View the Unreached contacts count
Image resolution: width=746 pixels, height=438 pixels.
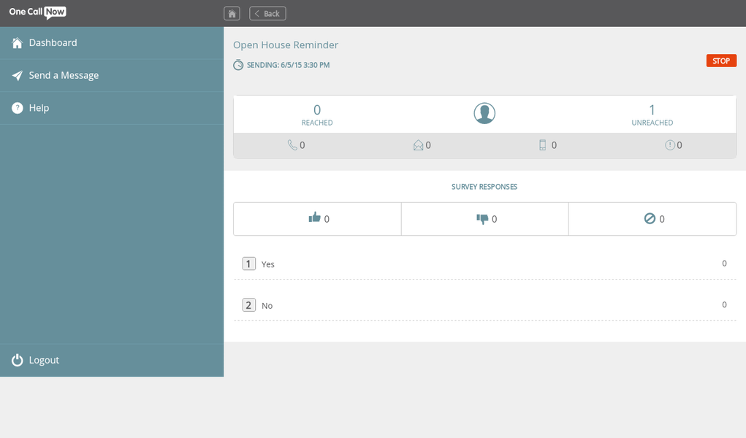coord(652,115)
